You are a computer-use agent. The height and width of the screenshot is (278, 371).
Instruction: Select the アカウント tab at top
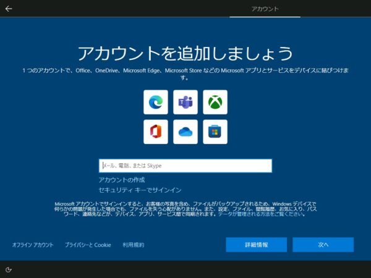(265, 9)
